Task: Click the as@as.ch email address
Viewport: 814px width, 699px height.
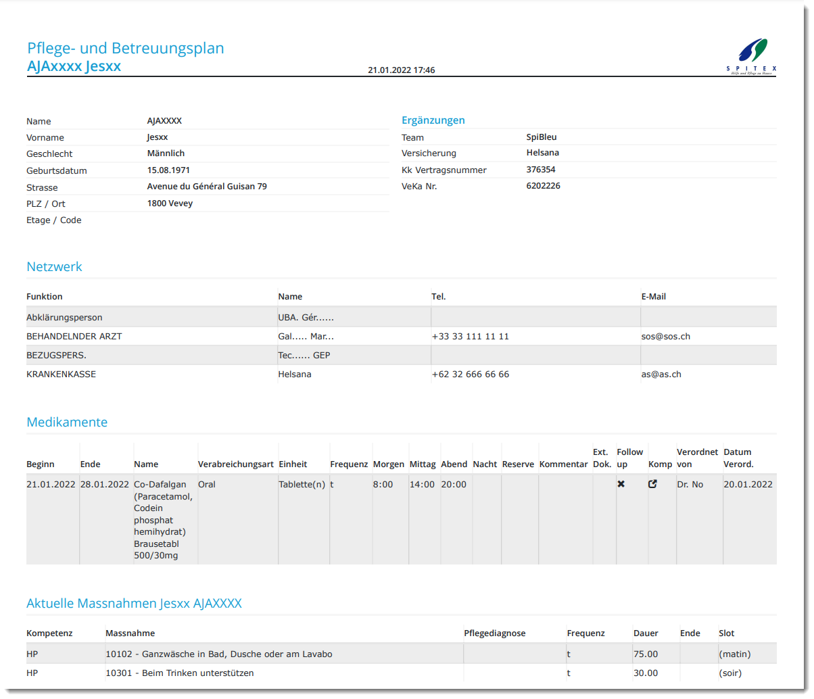Action: click(x=661, y=374)
